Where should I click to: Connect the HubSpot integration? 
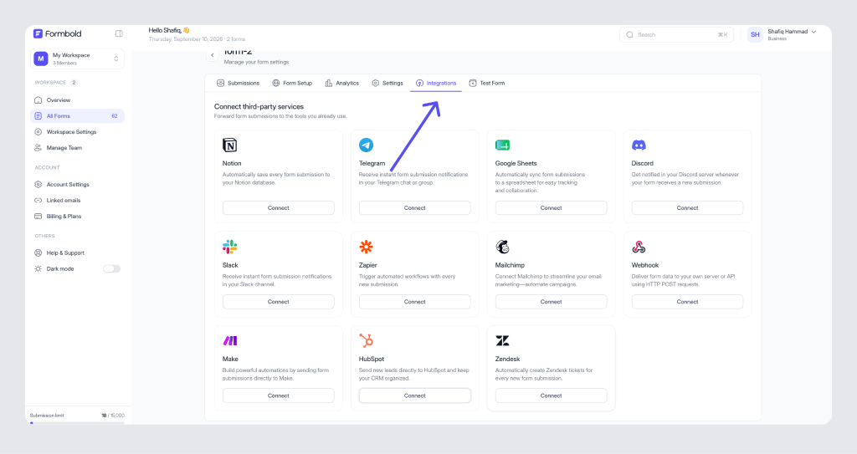[x=415, y=395]
